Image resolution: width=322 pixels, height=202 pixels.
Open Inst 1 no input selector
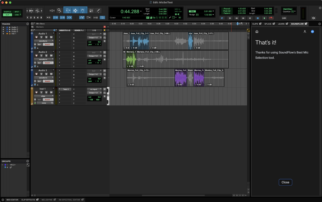[x=94, y=89]
